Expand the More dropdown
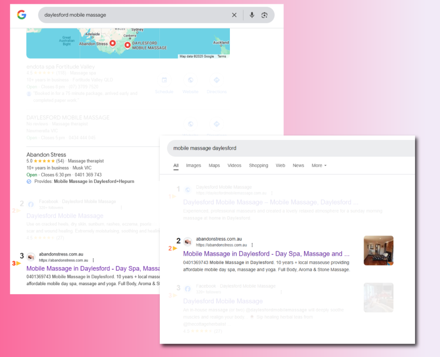Viewport: 440px width, 357px height. pyautogui.click(x=319, y=165)
